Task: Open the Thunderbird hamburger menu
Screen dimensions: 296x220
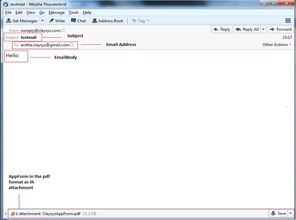Action: point(288,21)
